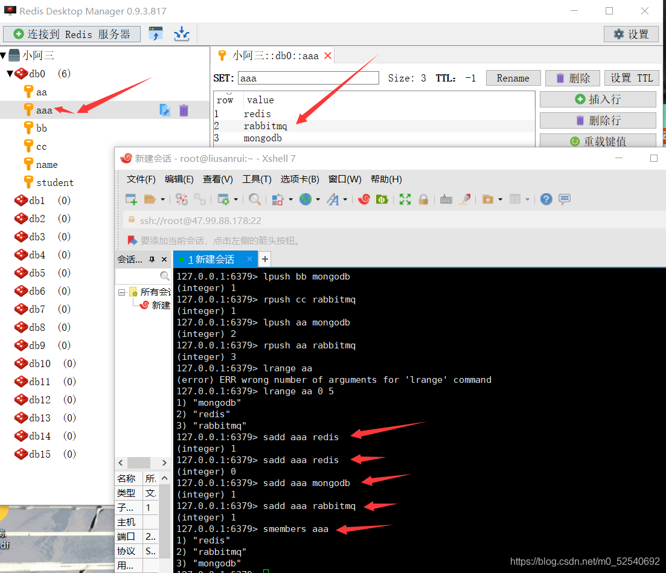Click the 删除行 delete row button
Image resolution: width=666 pixels, height=573 pixels.
coord(598,120)
